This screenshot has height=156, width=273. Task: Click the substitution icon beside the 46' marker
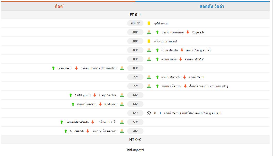click(122, 131)
